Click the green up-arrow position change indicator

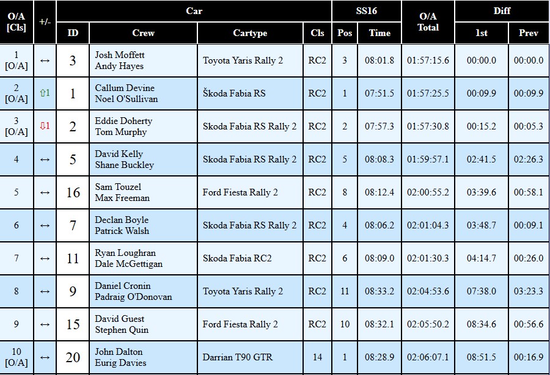point(45,93)
